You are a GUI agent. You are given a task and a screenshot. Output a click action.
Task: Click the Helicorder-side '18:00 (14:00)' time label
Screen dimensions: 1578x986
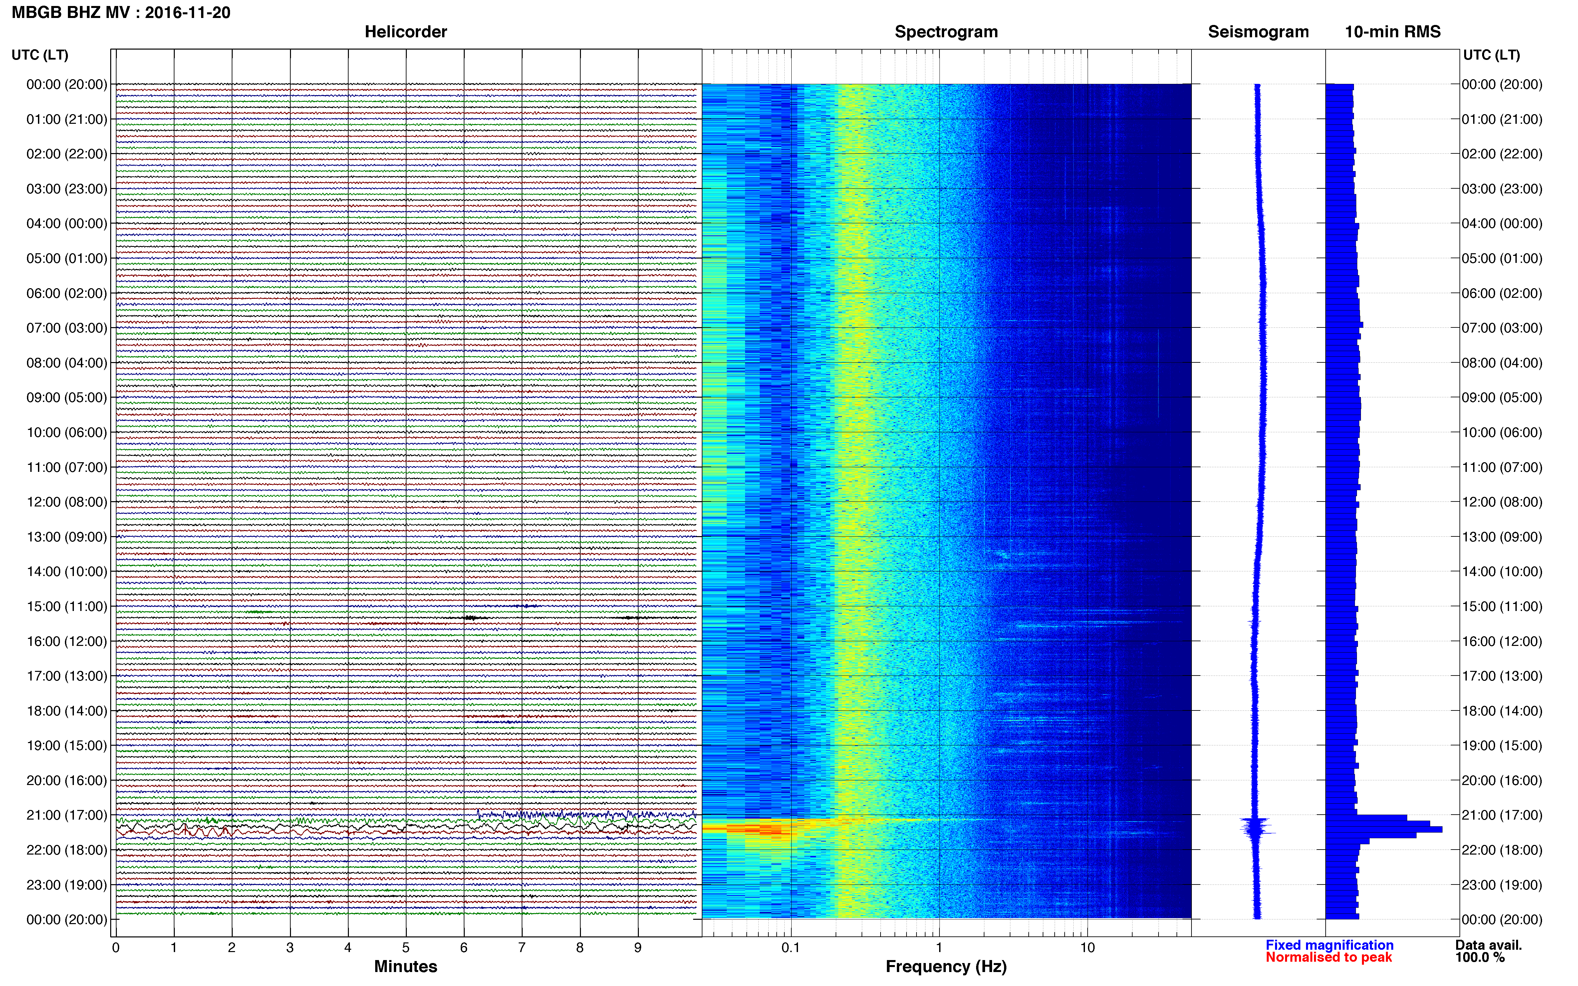tap(67, 711)
